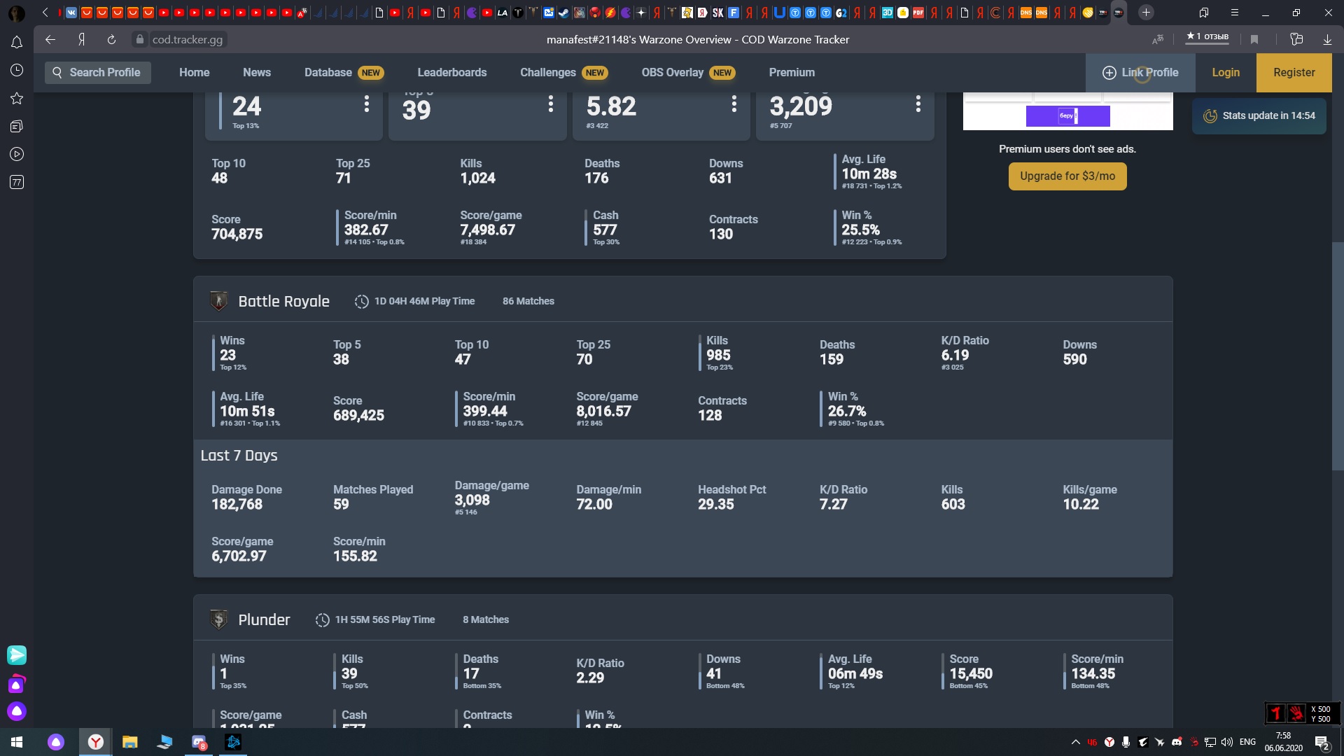Open the video play icon in sidebar
This screenshot has height=756, width=1344.
(x=17, y=154)
